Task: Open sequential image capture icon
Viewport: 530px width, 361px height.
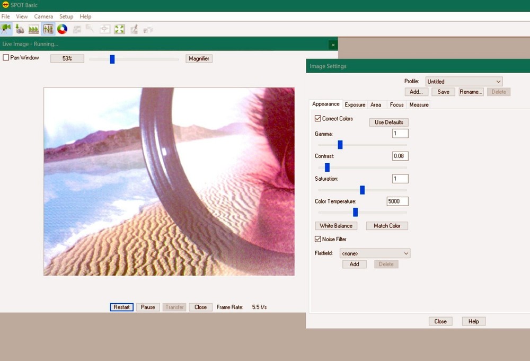Action: pyautogui.click(x=33, y=29)
